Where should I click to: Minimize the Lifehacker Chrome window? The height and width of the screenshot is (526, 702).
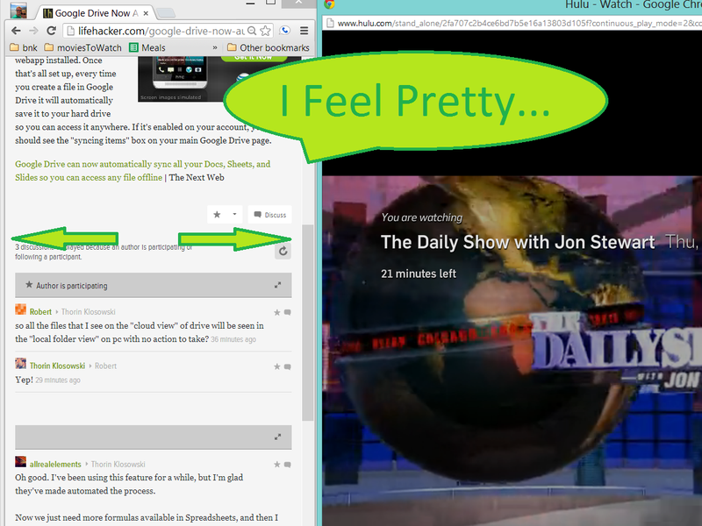pos(251,4)
